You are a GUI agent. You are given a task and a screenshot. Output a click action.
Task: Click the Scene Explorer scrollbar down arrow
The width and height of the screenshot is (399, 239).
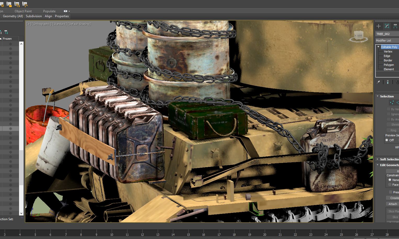(21, 213)
